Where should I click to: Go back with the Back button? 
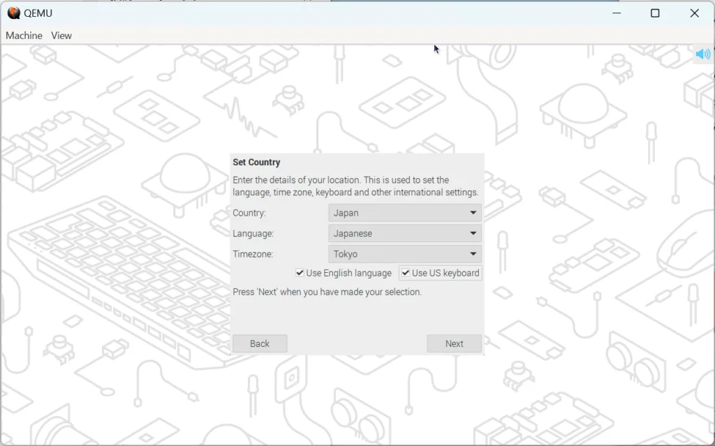(x=260, y=343)
